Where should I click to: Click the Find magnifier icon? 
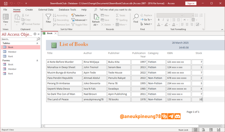pos(136,17)
